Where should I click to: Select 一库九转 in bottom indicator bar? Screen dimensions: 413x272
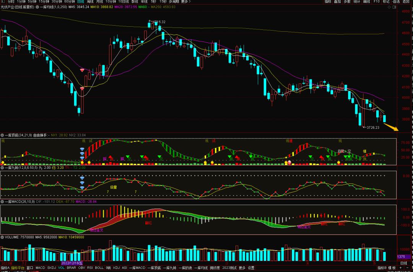(170, 268)
